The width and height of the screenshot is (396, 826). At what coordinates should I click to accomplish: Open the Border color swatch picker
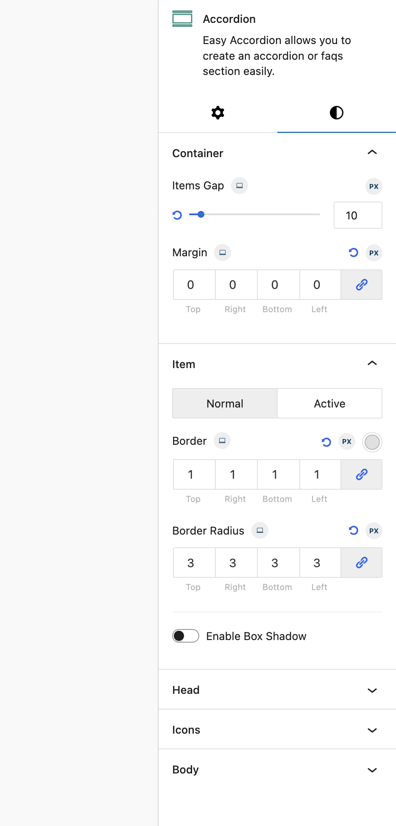[372, 442]
